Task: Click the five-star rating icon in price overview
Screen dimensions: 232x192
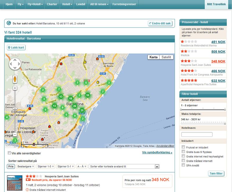Action: point(189,81)
